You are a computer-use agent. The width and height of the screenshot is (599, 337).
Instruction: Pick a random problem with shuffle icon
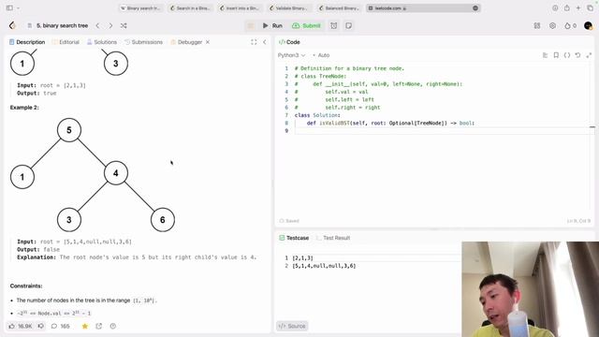(x=124, y=25)
